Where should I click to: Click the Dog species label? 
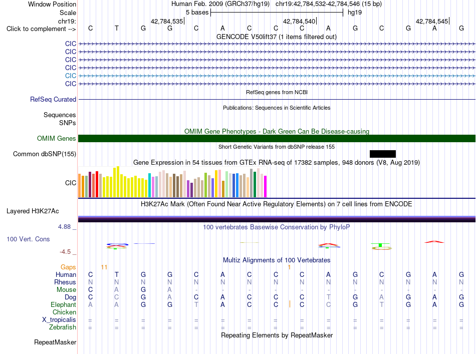point(70,297)
